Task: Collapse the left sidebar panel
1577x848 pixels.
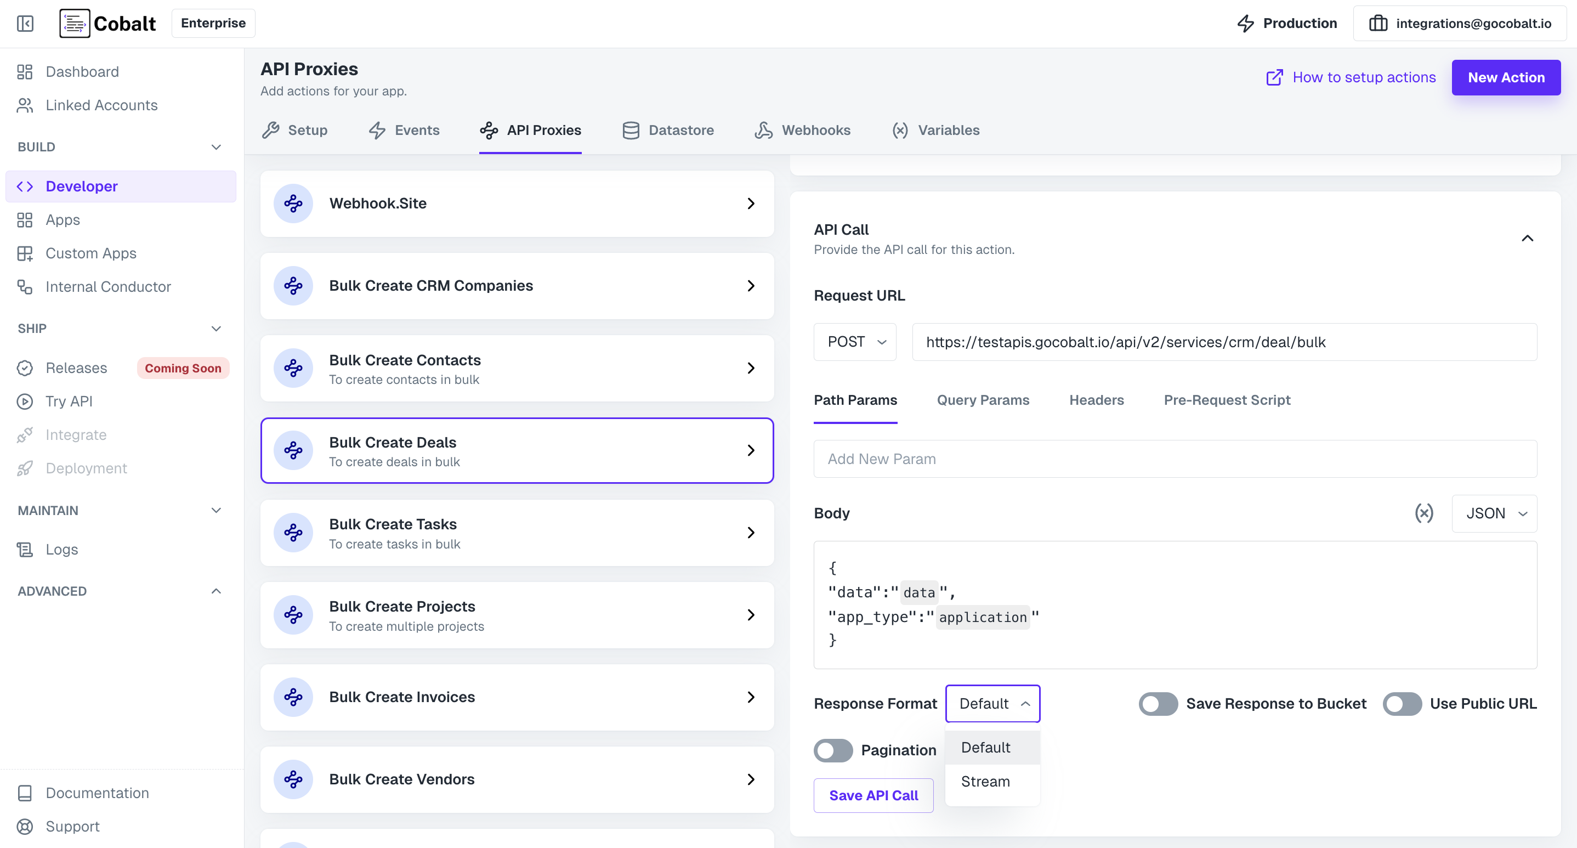Action: pos(25,23)
